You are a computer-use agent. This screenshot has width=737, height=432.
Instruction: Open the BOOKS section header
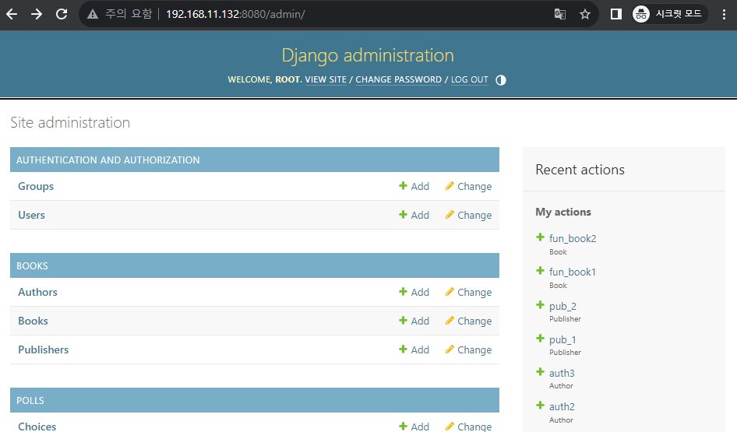[32, 265]
